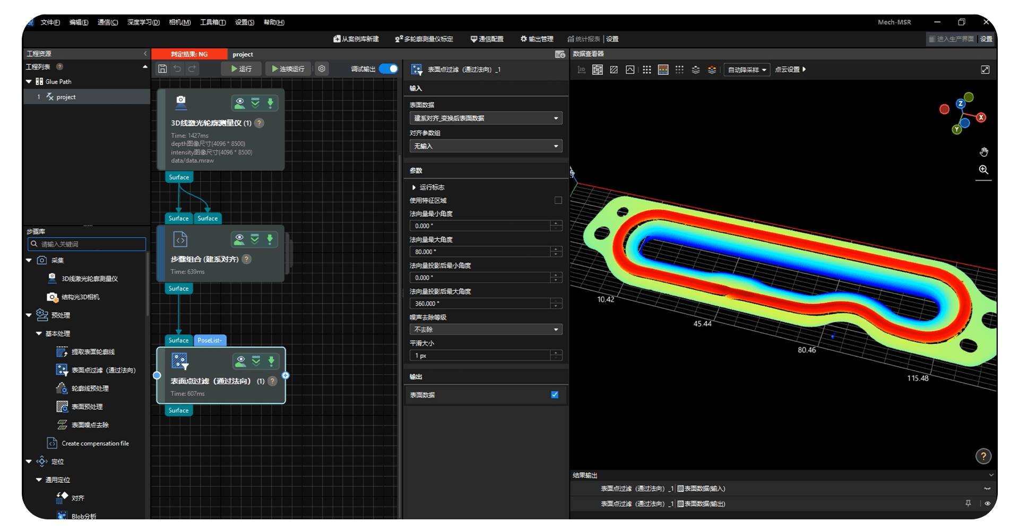Viewport: 1019px width, 531px height.
Task: Click the Z axis ball on orientation gizmo
Action: click(961, 104)
